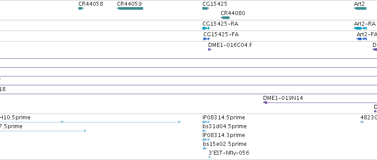
Task: Open the CG15425-RA transcript label
Action: [x=221, y=24]
